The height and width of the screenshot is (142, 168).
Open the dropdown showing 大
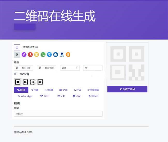pos(93,68)
